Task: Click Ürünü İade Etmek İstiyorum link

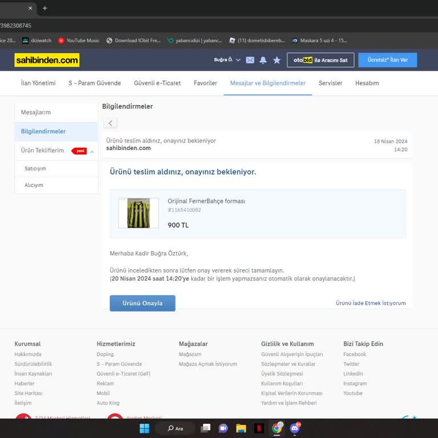Action: pos(370,303)
